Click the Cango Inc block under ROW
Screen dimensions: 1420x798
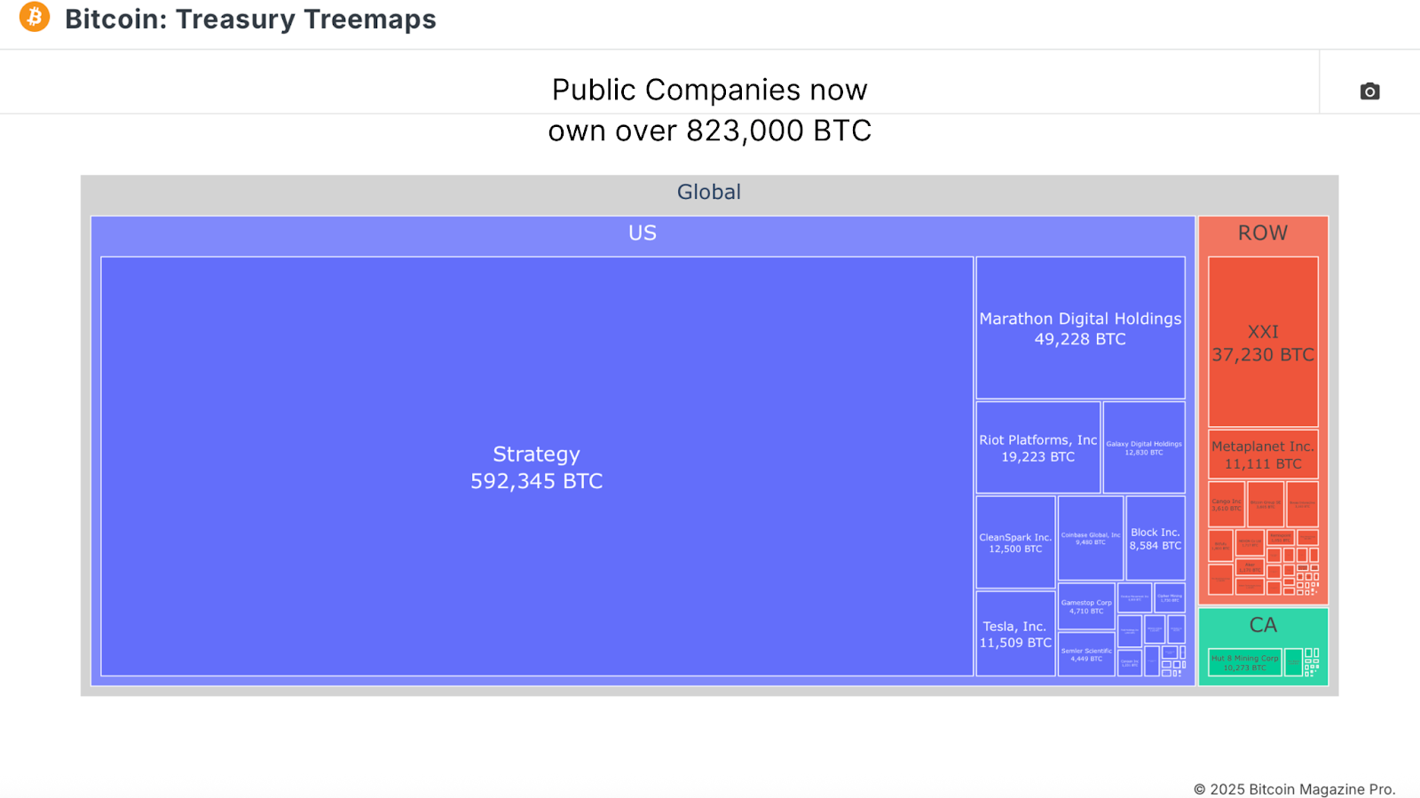pos(1227,504)
